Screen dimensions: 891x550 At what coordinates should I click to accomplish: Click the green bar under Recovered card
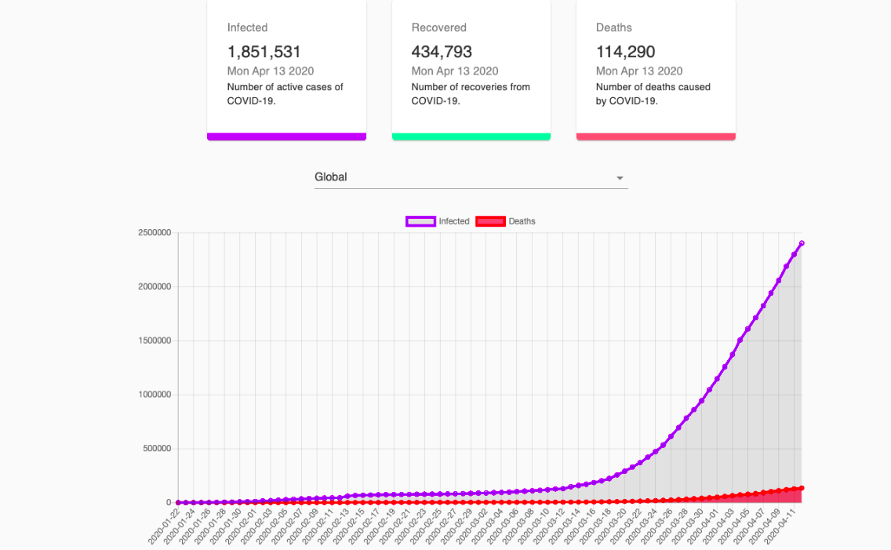point(471,137)
